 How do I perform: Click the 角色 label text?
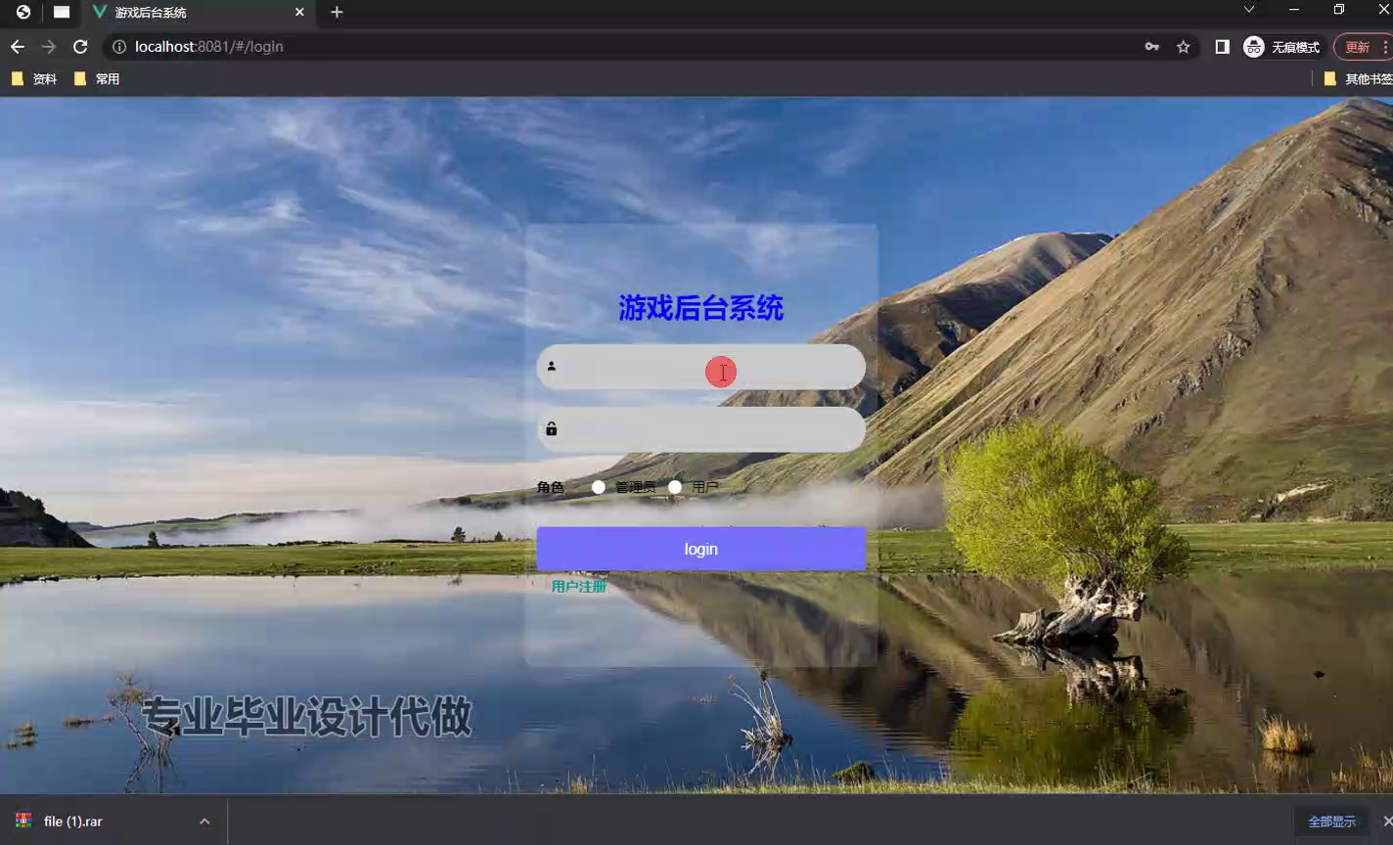[551, 487]
